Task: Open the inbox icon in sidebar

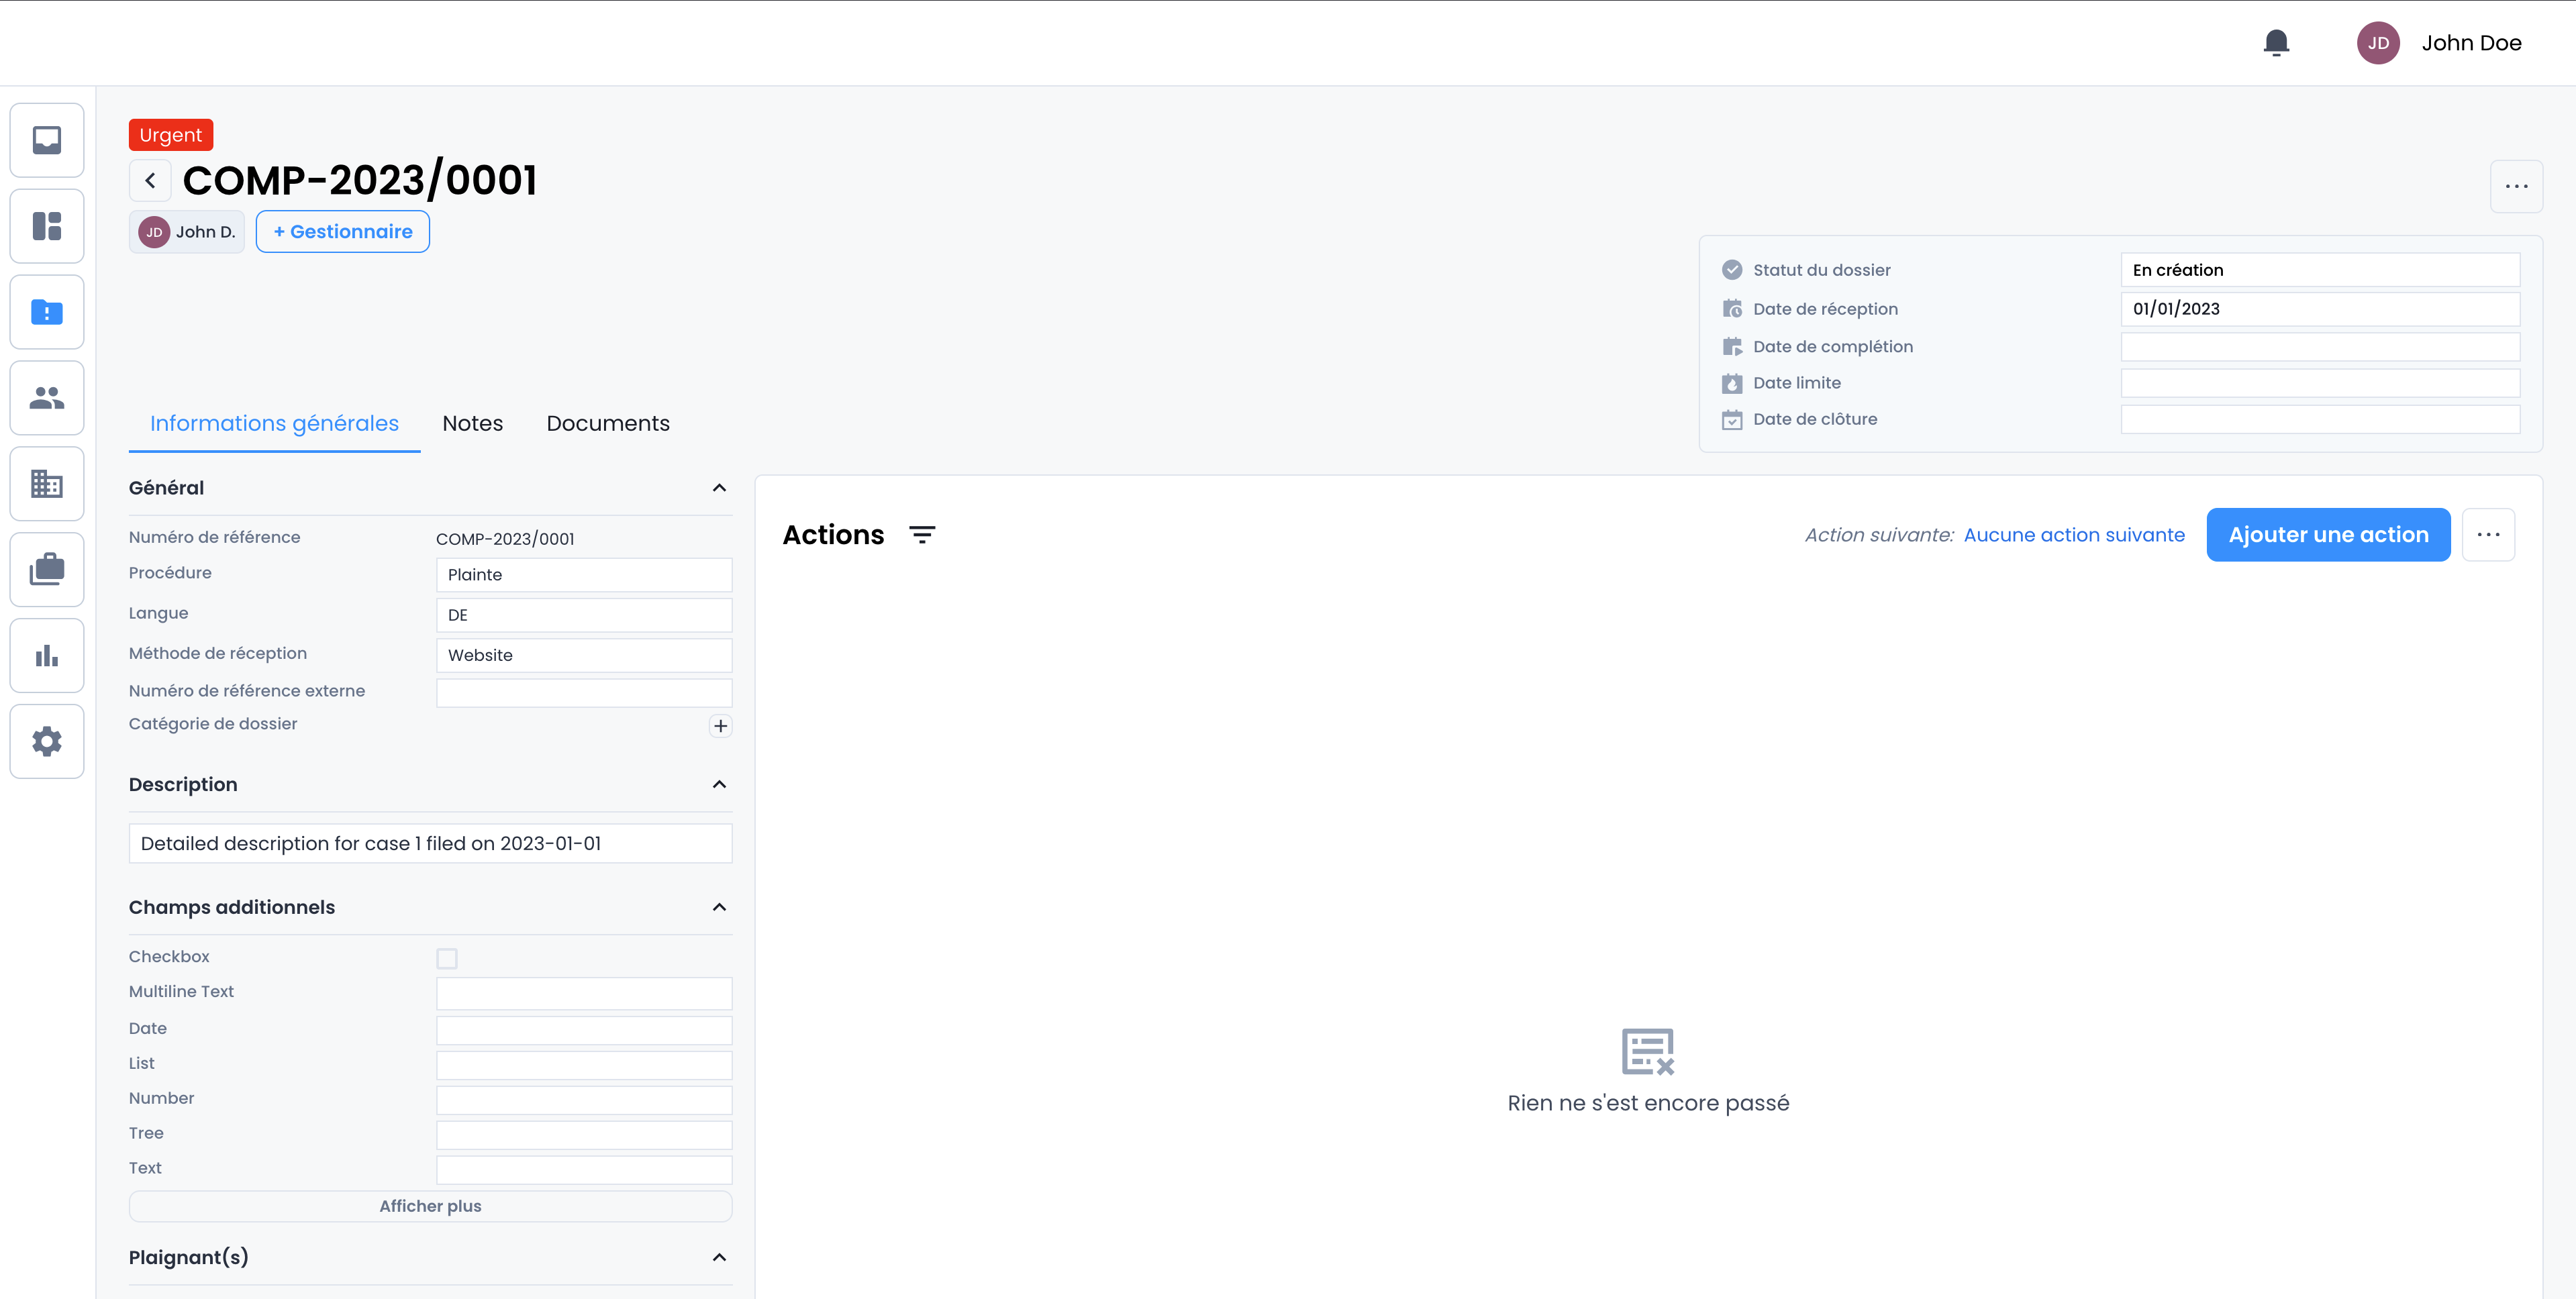Action: click(x=47, y=140)
